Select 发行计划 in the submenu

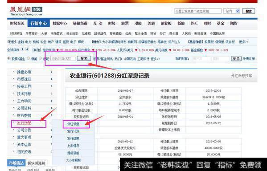[x=73, y=131]
